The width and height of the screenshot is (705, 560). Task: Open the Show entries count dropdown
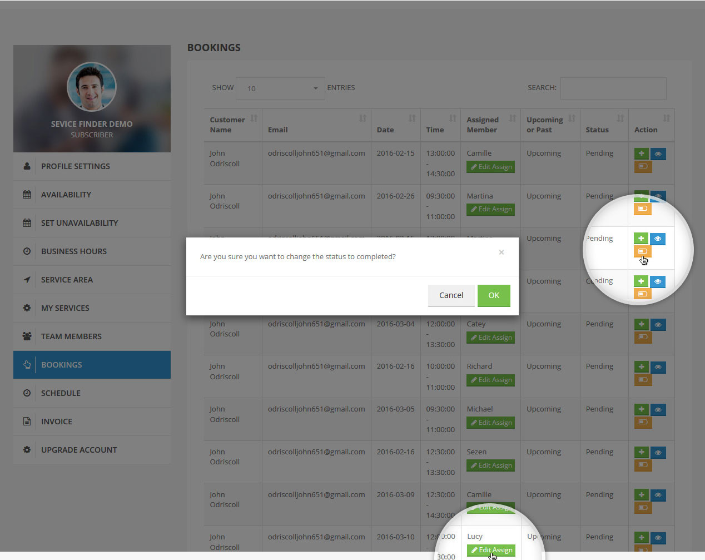click(x=280, y=88)
